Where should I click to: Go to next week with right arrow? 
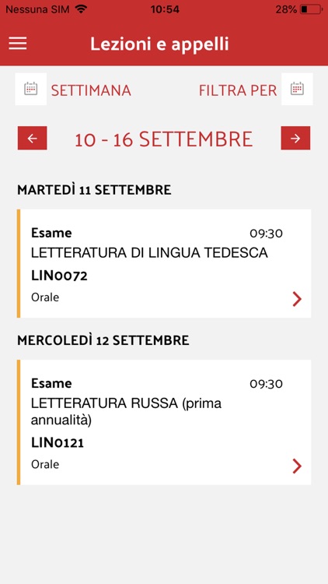pos(295,138)
